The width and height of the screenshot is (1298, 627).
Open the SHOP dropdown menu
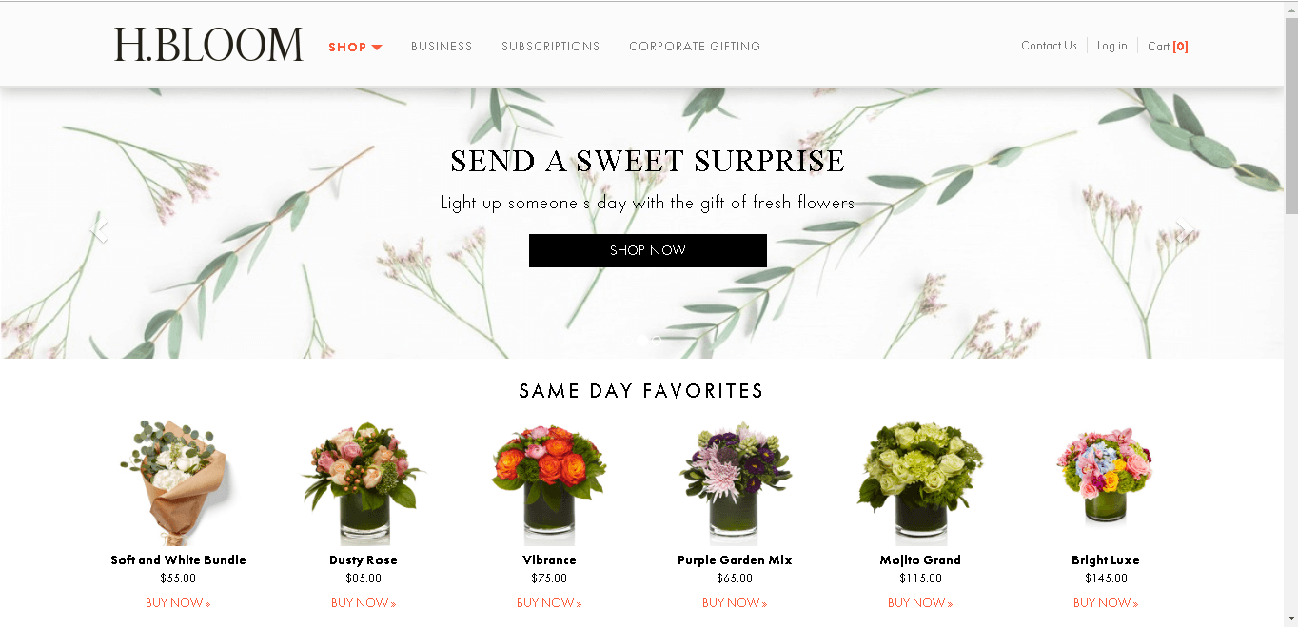355,47
